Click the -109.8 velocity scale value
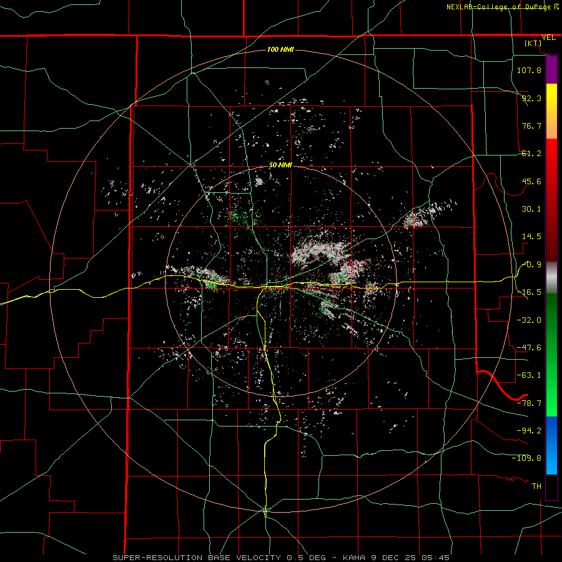The width and height of the screenshot is (562, 562). (x=526, y=458)
